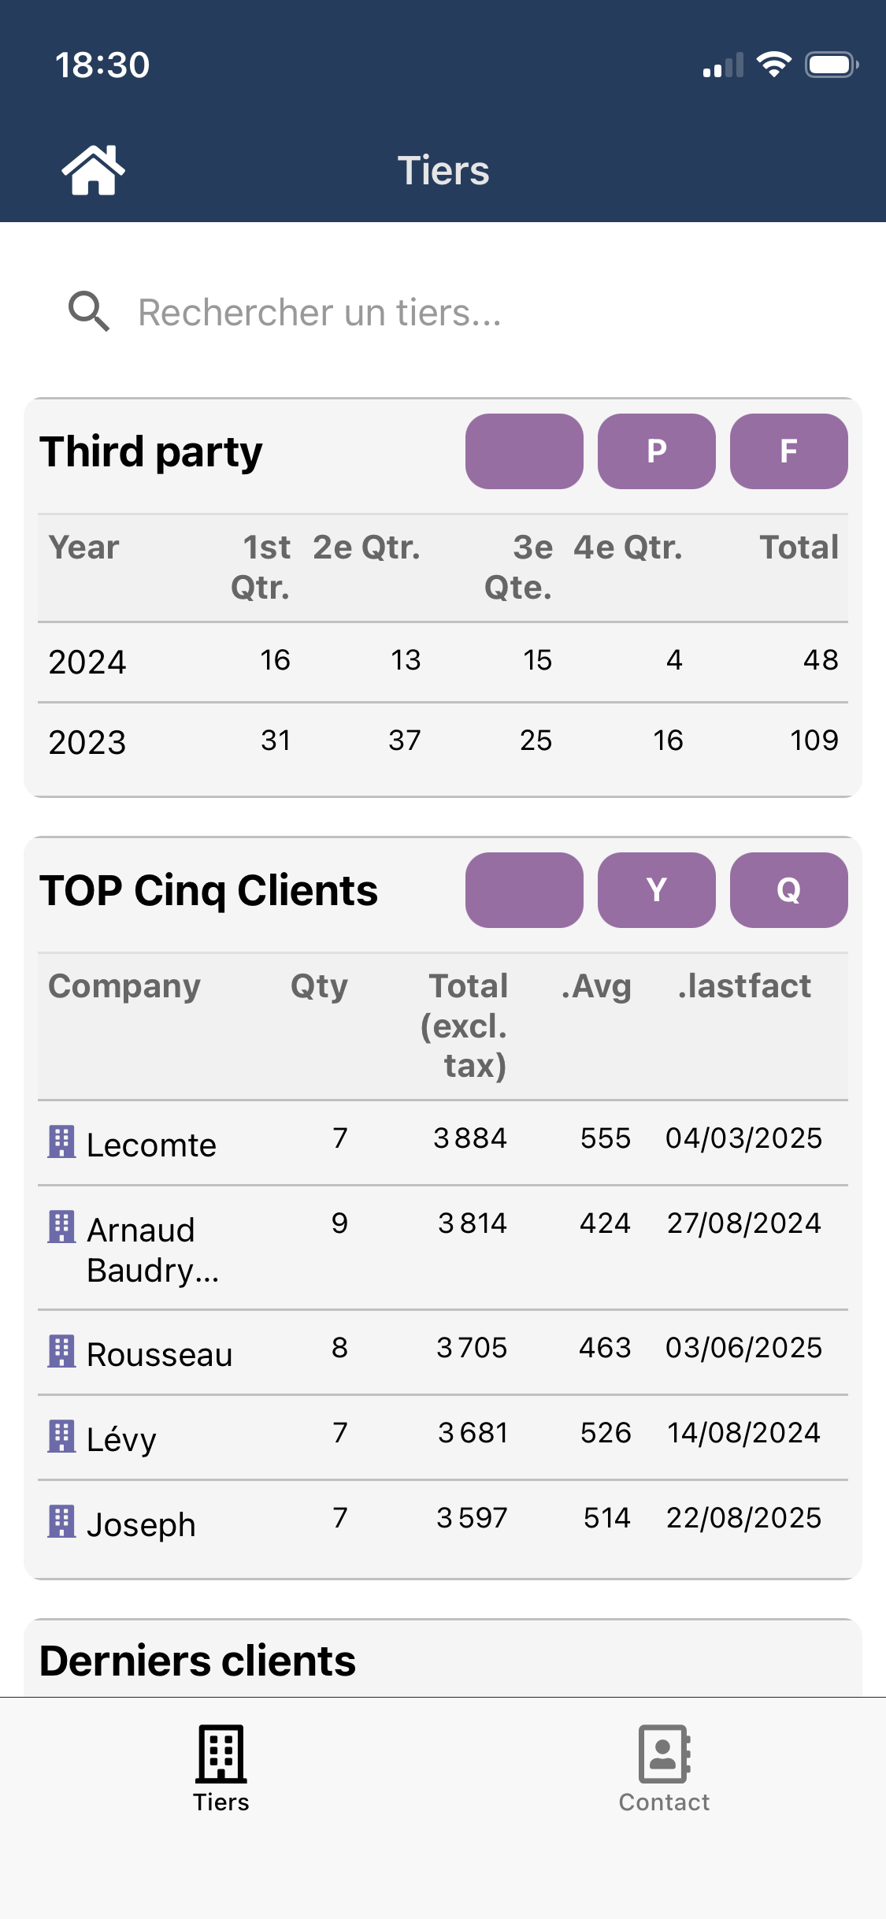Viewport: 886px width, 1919px height.
Task: Switch TOP Cinq Clients to Y view
Action: (x=656, y=890)
